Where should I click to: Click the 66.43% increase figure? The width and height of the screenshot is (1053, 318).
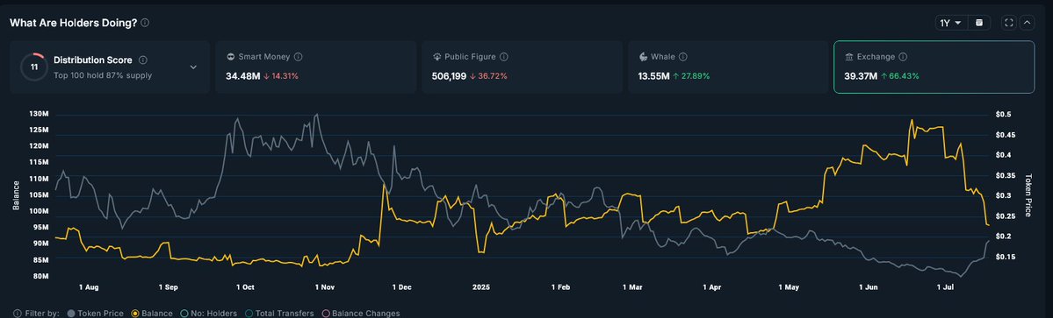click(x=904, y=75)
